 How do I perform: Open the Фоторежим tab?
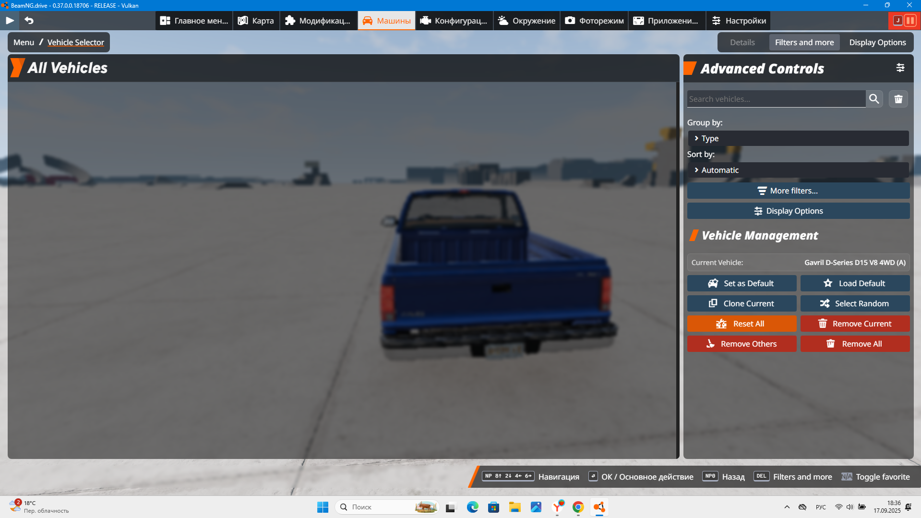point(594,21)
